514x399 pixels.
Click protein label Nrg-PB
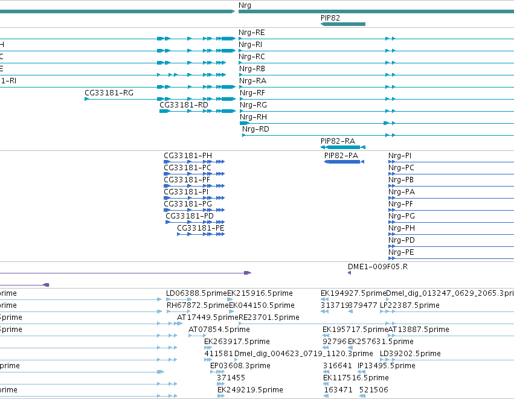click(400, 180)
